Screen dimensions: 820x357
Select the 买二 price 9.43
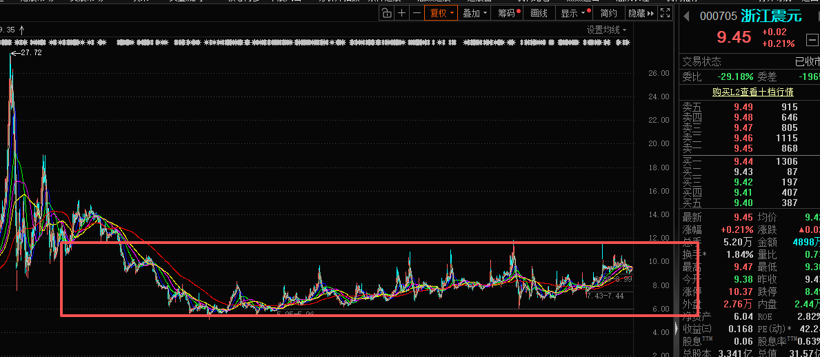[743, 172]
